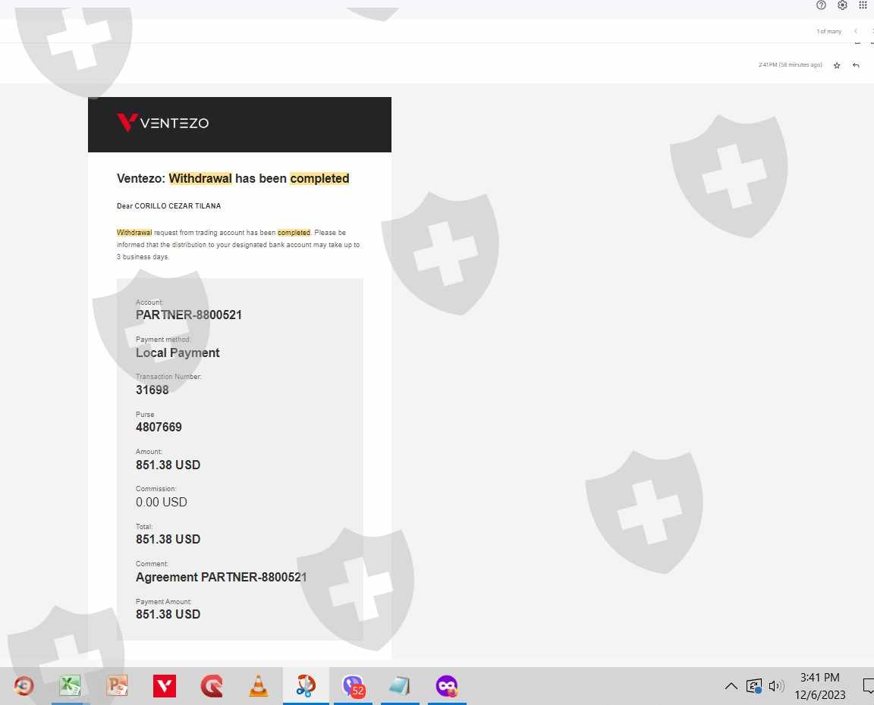Select transaction number '31698'
The height and width of the screenshot is (705, 874).
tap(152, 390)
